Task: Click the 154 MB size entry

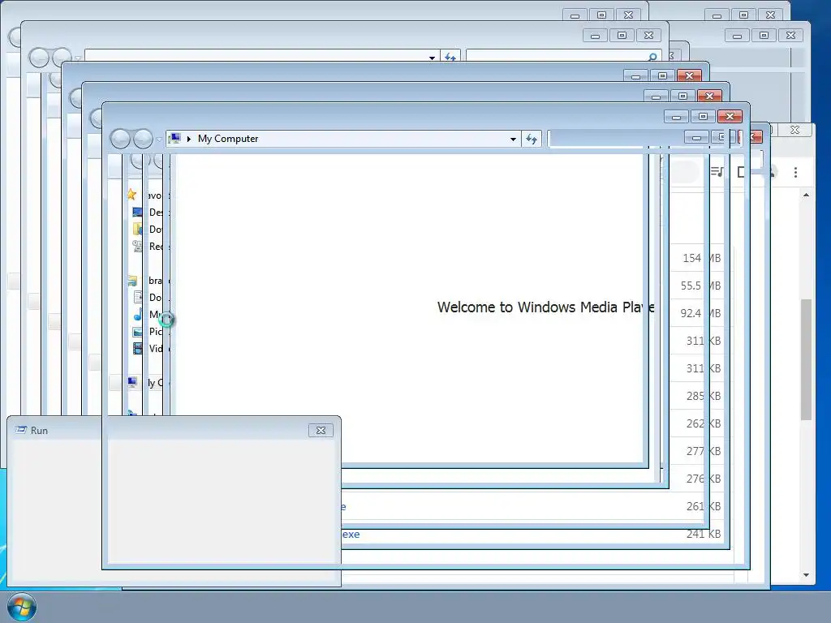Action: tap(701, 258)
